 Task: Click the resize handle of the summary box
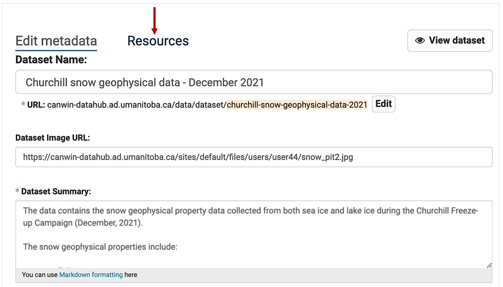[489, 265]
